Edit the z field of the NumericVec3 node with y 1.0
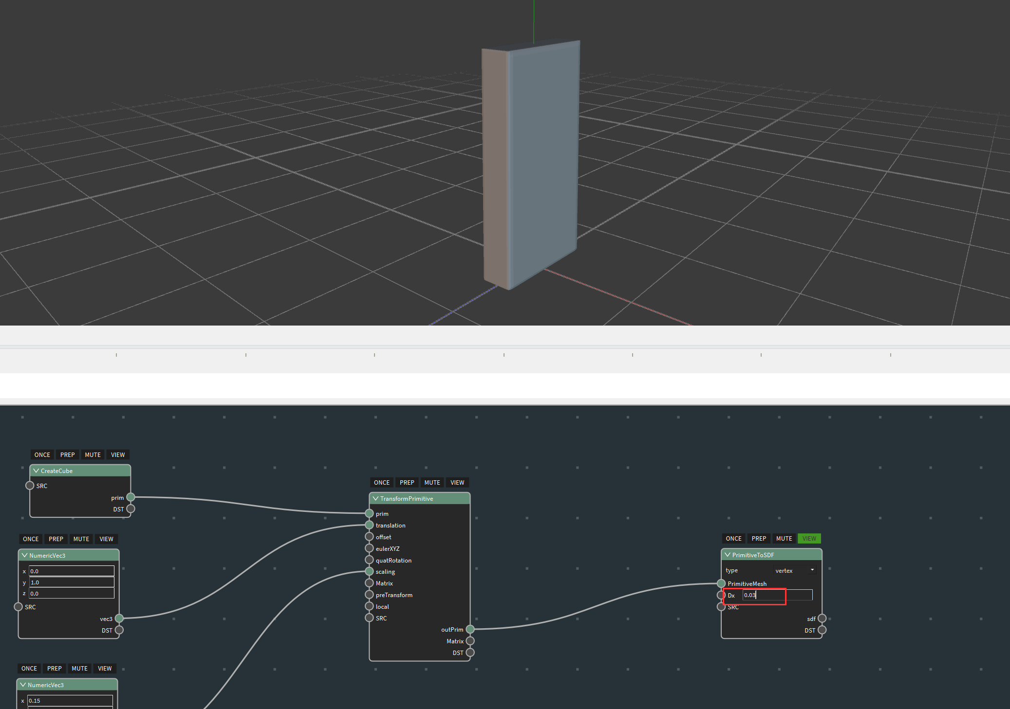This screenshot has height=709, width=1010. (x=72, y=593)
